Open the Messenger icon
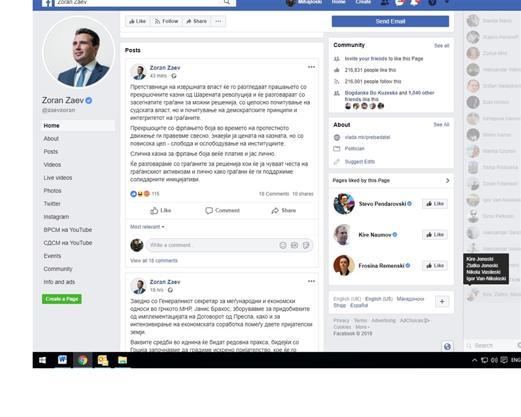The height and width of the screenshot is (417, 521). coord(399,3)
